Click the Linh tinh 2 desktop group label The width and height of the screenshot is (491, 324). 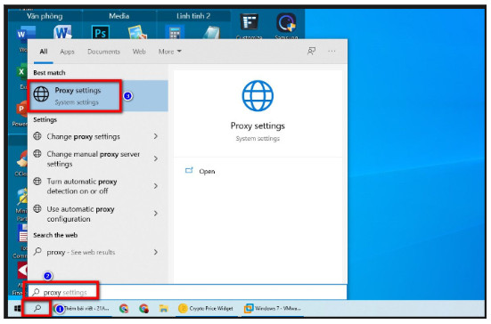[x=193, y=16]
